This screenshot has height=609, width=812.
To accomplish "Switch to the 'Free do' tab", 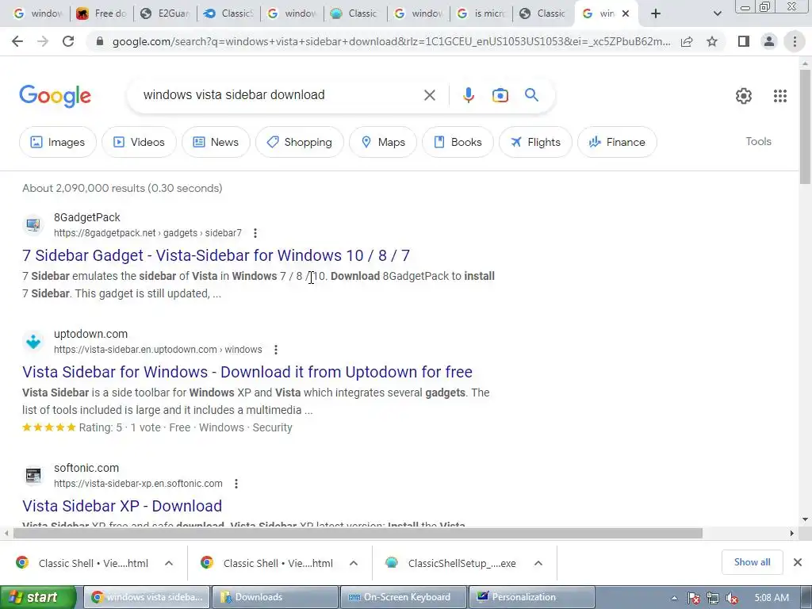I will pos(101,13).
